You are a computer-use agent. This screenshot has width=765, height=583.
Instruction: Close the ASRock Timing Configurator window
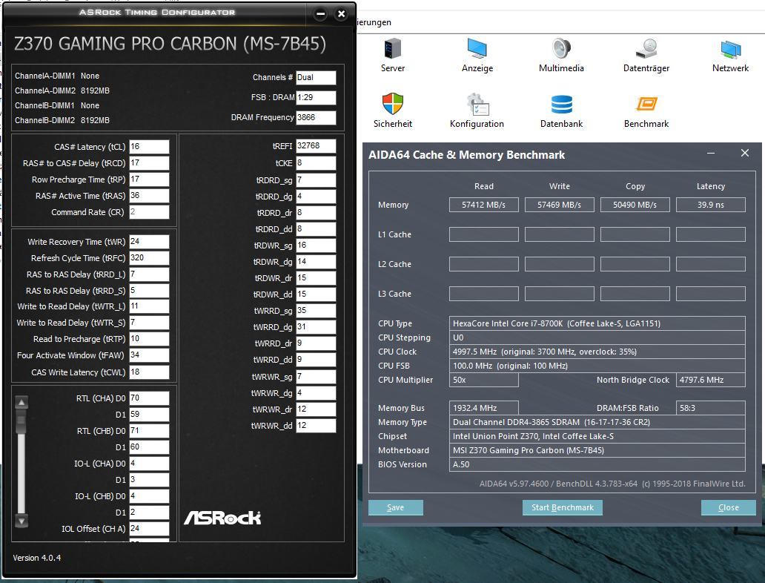click(342, 13)
